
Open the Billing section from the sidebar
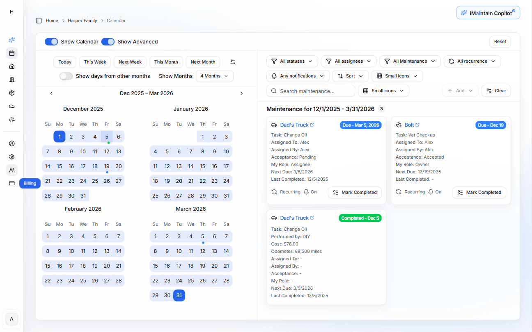coord(11,183)
